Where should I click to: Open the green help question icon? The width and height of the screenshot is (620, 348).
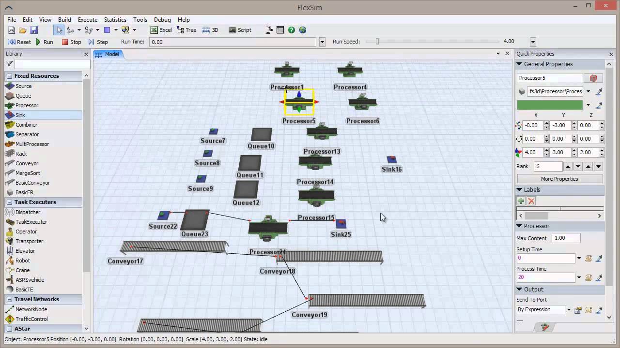click(292, 30)
